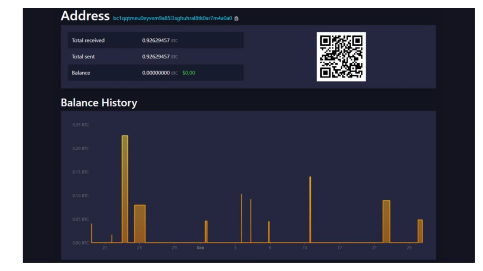Select the Total received value 0.92629457

point(156,40)
